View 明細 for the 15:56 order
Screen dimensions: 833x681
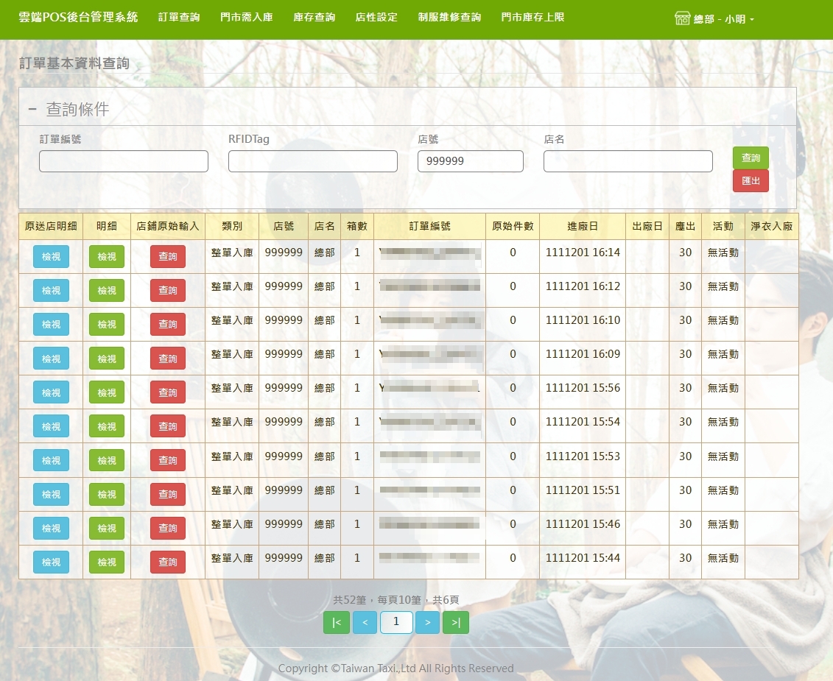[107, 392]
